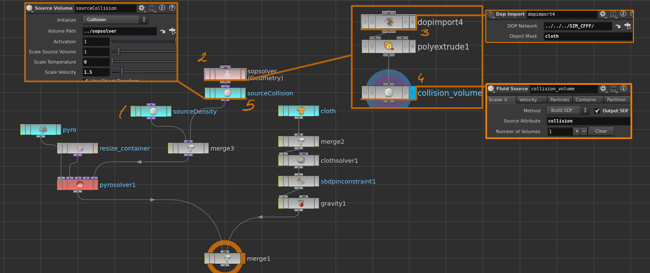The height and width of the screenshot is (273, 650).
Task: Open the Fluid Source Houdini H preset menu
Action: [613, 89]
